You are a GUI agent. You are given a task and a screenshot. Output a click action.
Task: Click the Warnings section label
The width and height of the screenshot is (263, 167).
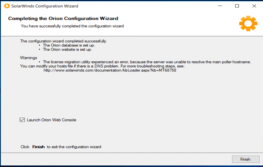(x=29, y=57)
